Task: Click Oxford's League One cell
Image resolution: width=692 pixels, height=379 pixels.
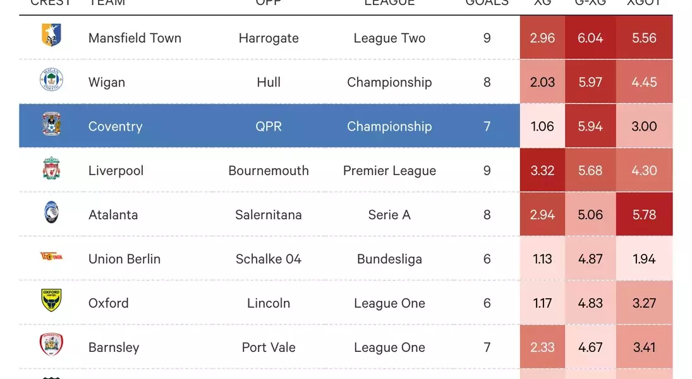Action: 389,303
